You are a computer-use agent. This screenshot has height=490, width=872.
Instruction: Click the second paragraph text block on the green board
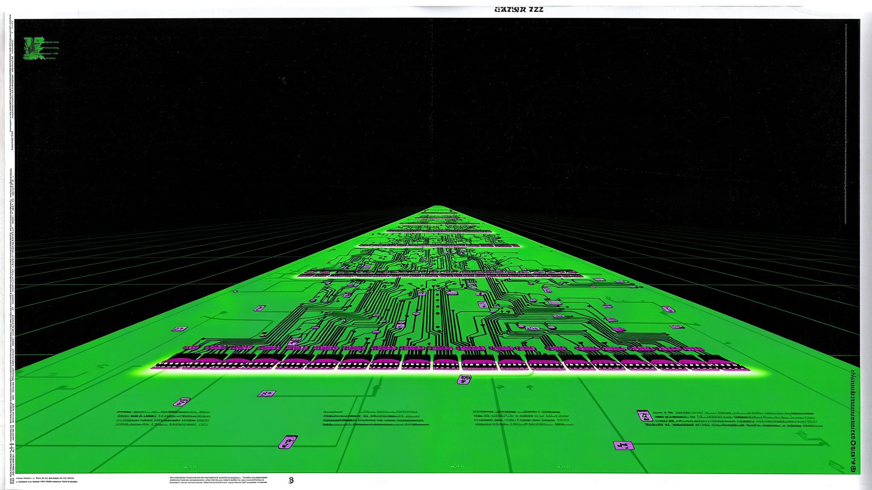tap(376, 419)
